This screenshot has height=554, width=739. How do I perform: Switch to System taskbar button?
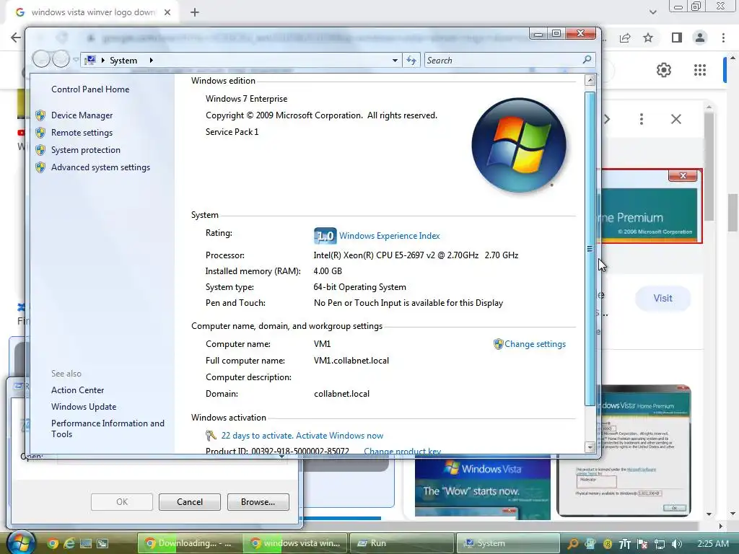(x=508, y=543)
